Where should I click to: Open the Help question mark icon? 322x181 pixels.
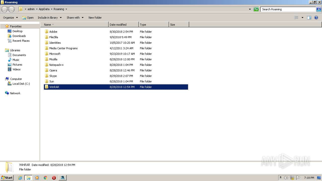pyautogui.click(x=316, y=18)
